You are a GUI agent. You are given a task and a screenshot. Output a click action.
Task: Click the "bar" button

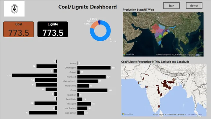click(171, 6)
